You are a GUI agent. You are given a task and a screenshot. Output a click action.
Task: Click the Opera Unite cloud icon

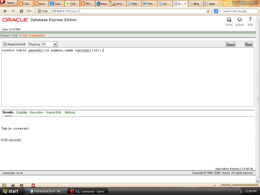tap(13, 185)
